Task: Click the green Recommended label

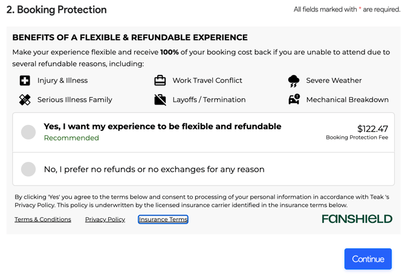Action: click(x=71, y=138)
